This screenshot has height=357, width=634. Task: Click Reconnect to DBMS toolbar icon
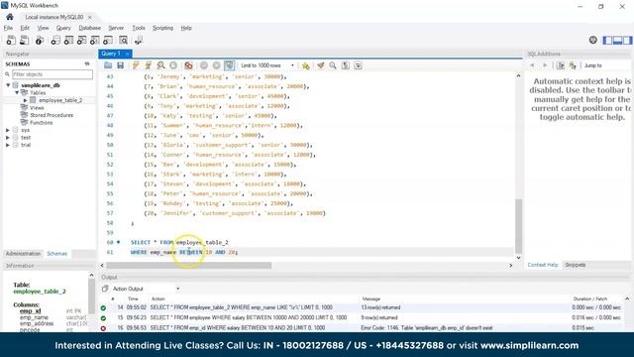pyautogui.click(x=139, y=40)
